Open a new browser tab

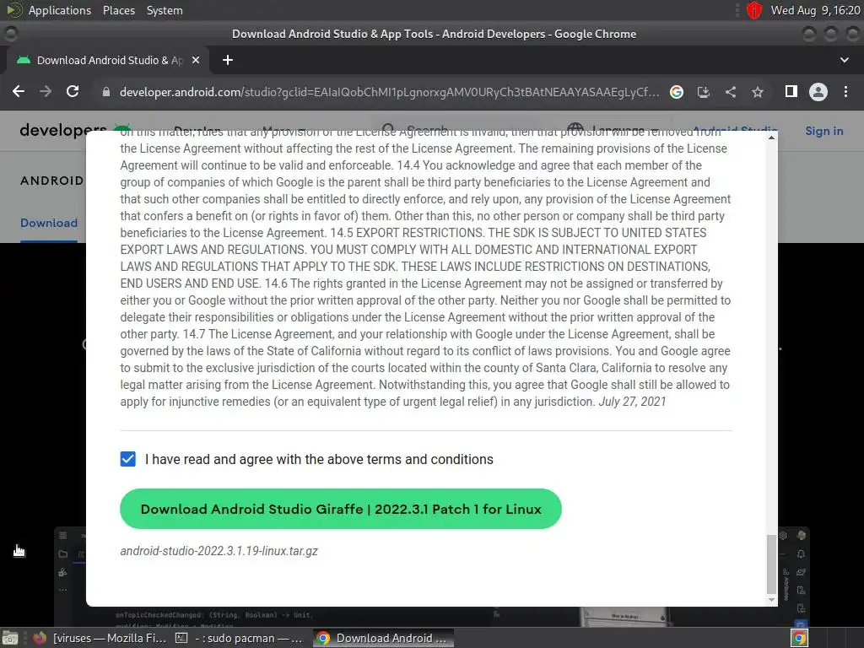pyautogui.click(x=228, y=60)
